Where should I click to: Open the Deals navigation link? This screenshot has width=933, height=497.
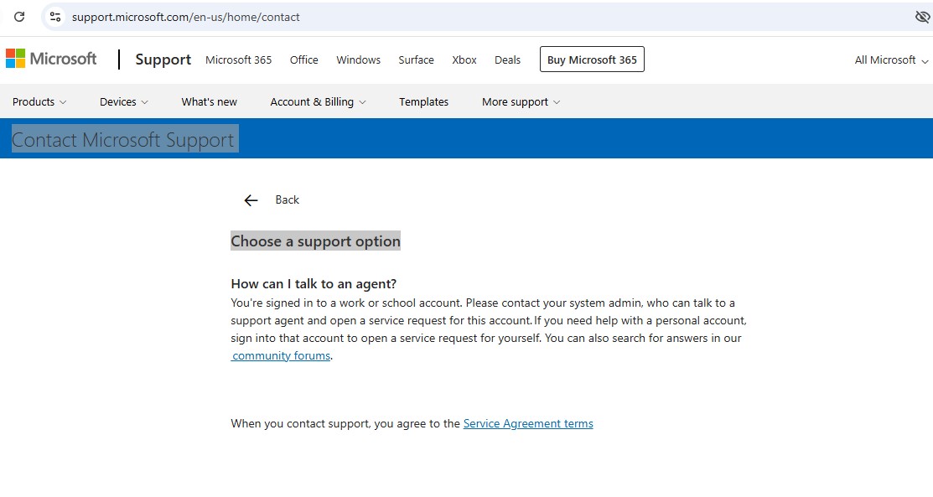(507, 60)
